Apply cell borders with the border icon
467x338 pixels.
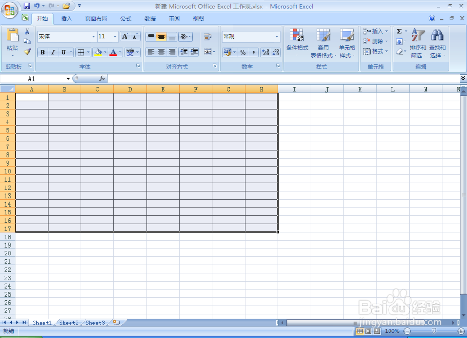click(81, 52)
